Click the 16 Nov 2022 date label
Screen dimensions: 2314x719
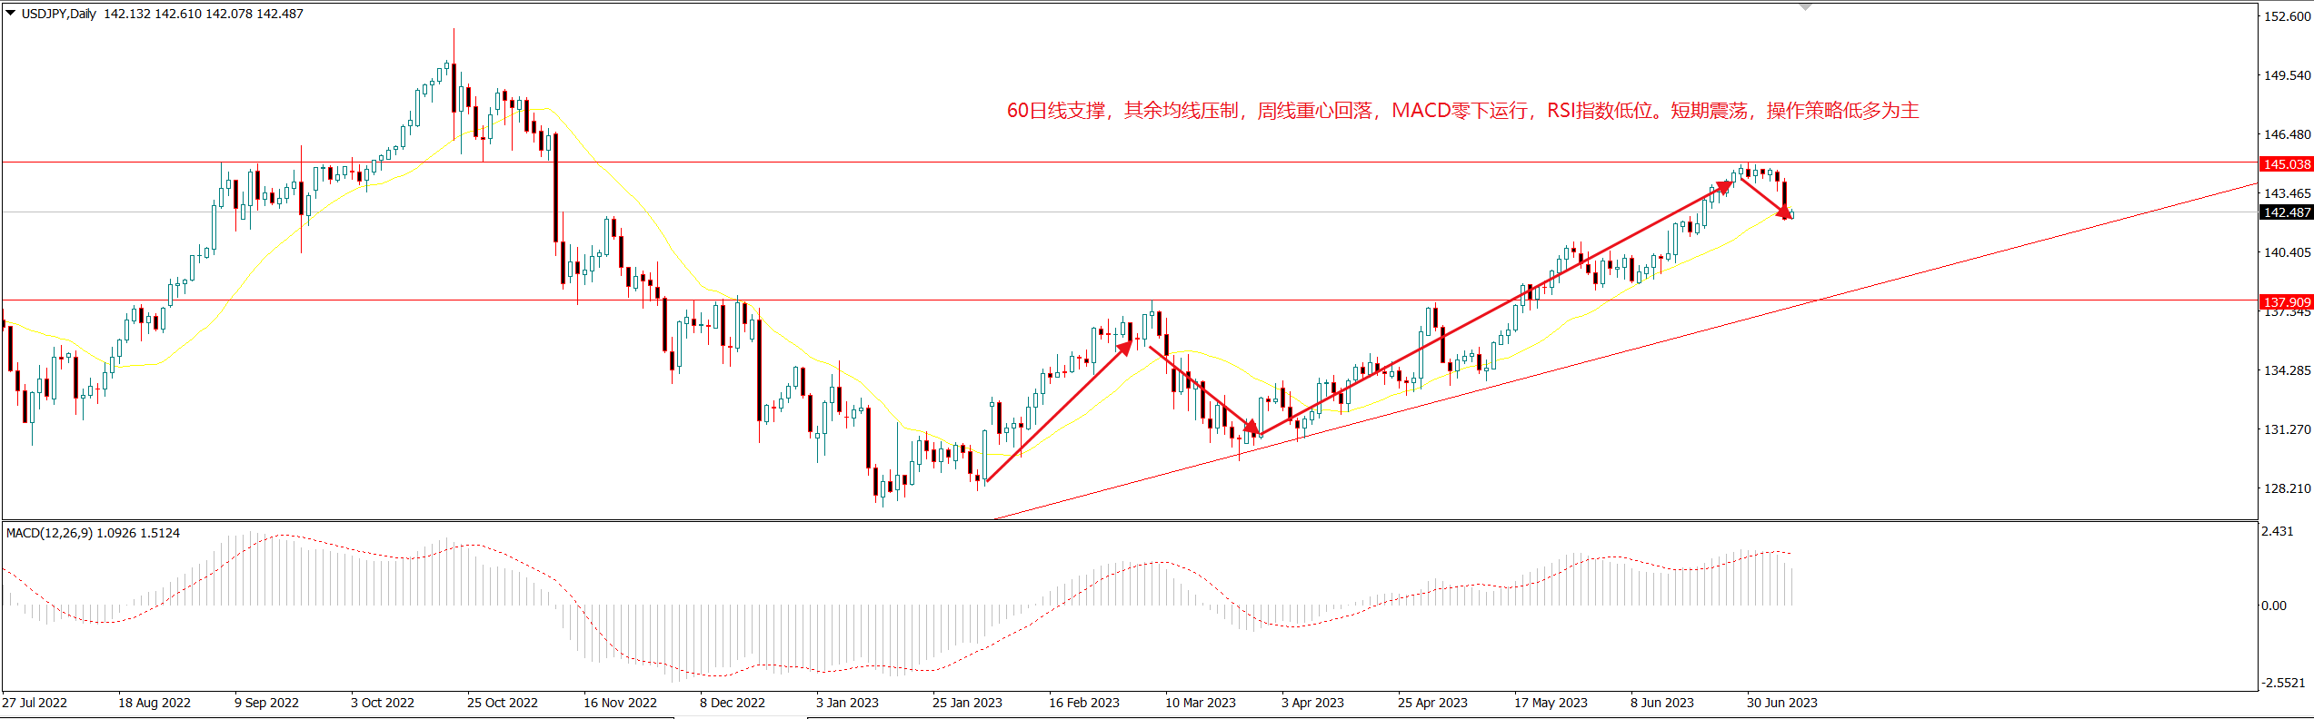point(620,703)
